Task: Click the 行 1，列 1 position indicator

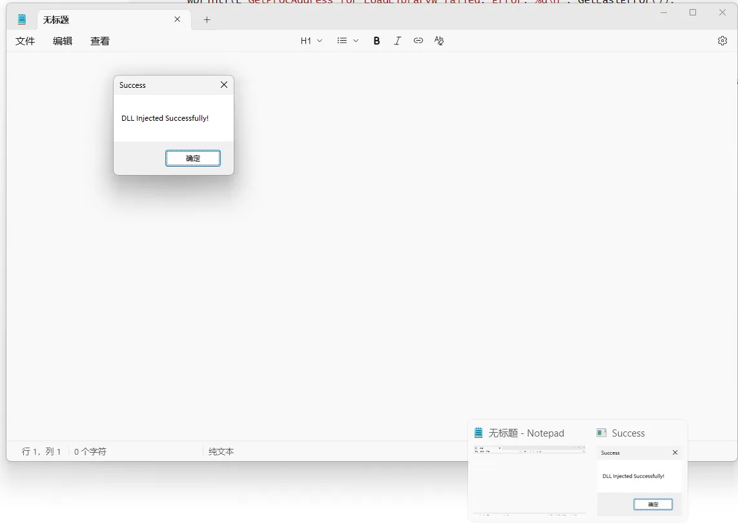Action: pyautogui.click(x=41, y=451)
